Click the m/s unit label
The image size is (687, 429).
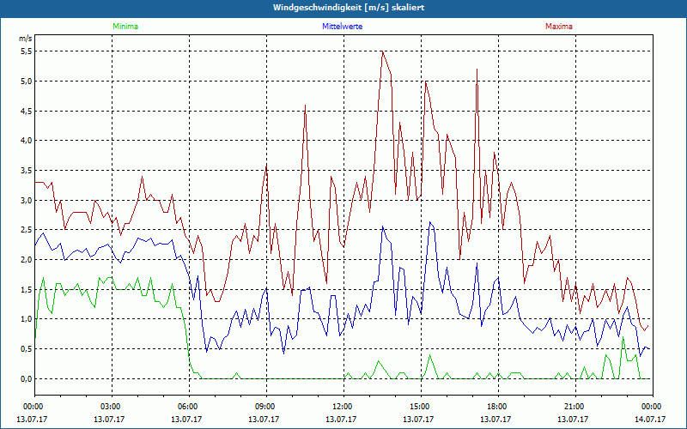pyautogui.click(x=26, y=39)
